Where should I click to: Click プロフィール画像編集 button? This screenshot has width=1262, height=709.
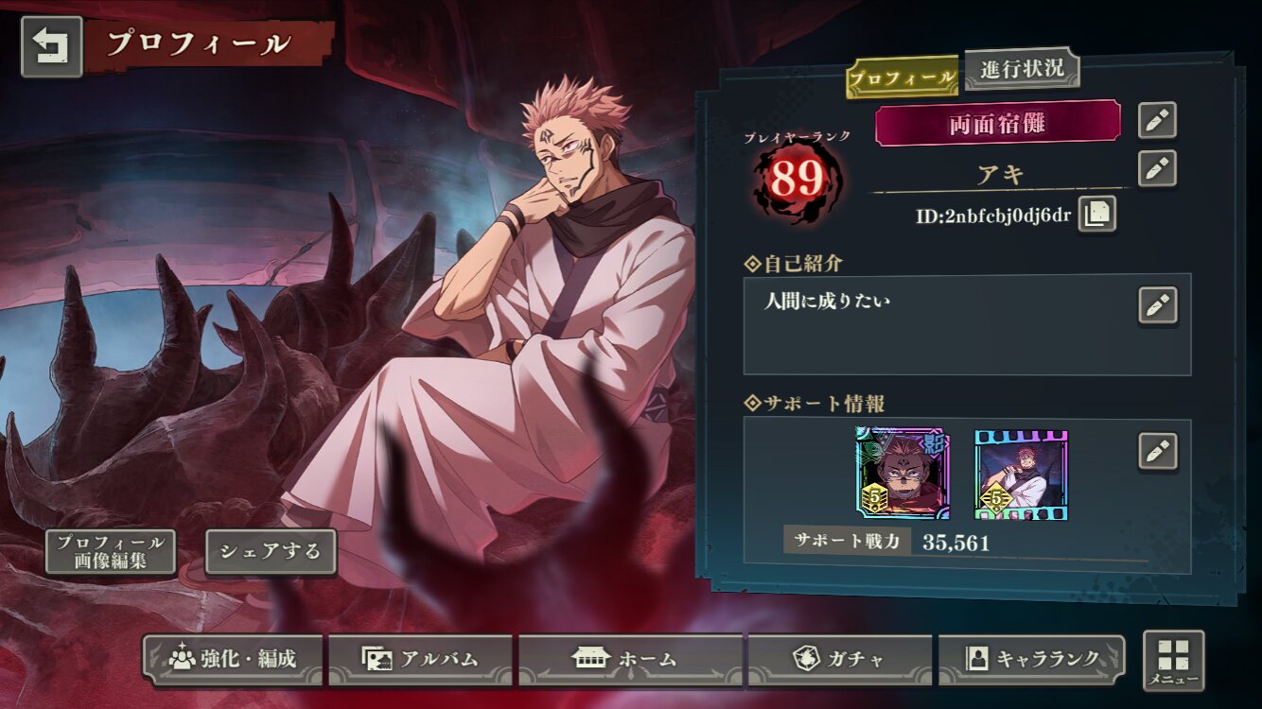tap(111, 551)
